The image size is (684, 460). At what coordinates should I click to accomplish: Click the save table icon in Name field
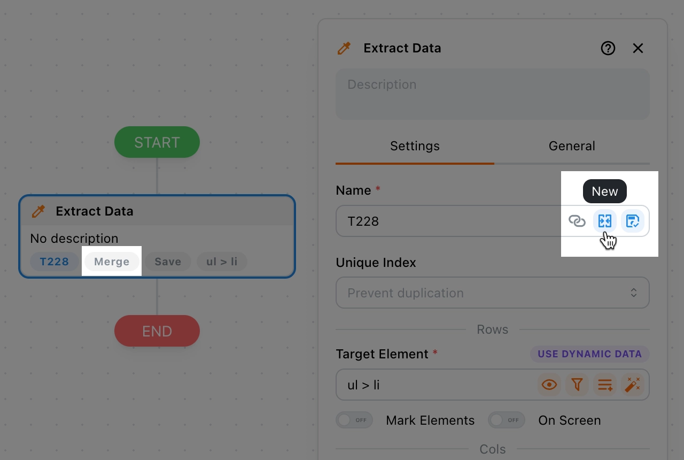pyautogui.click(x=633, y=221)
